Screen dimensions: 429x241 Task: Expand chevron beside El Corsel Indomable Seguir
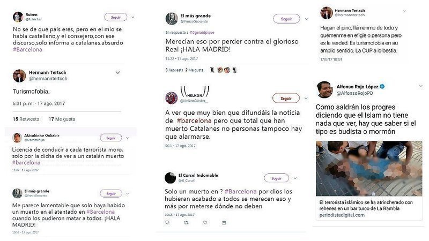[x=295, y=178]
